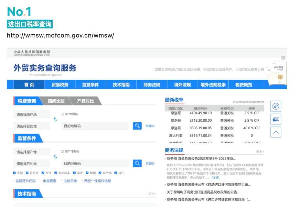Open news 海关总署公告2023年第5号
This screenshot has height=207, width=300.
coord(201,158)
